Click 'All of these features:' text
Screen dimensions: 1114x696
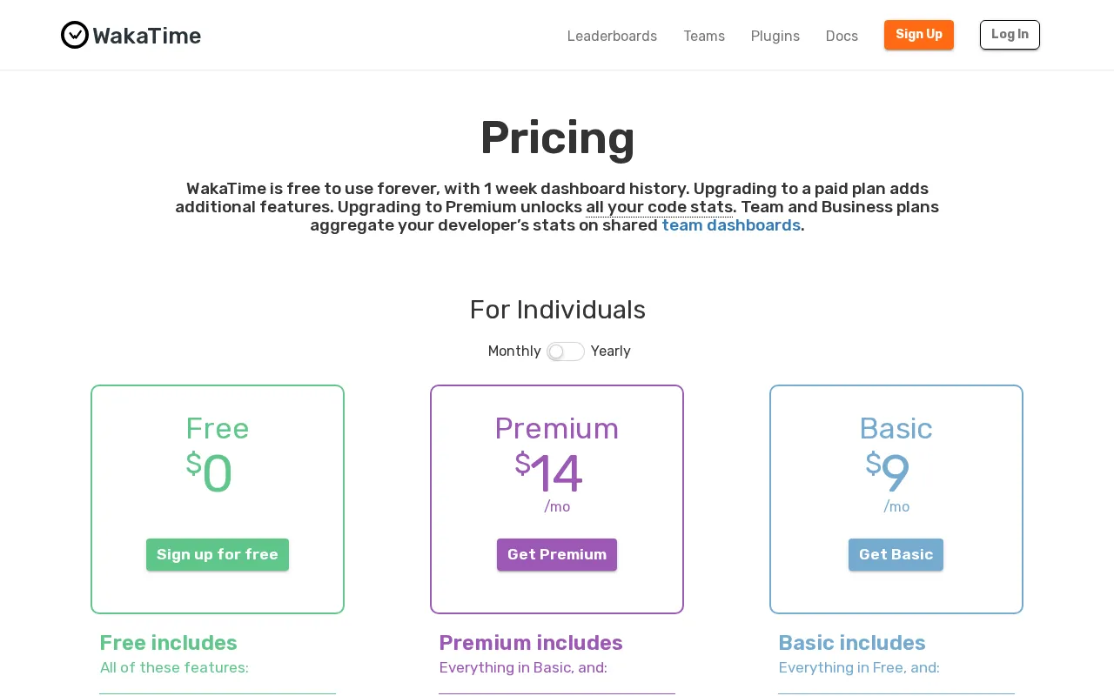(174, 668)
